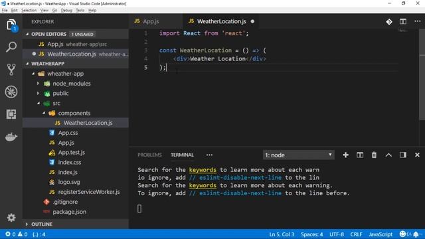
Task: Open the Go menu
Action: pos(54,11)
